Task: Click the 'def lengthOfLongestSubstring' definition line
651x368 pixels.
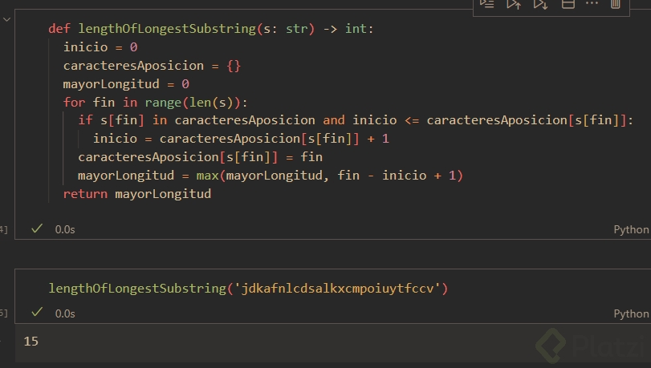Action: click(x=211, y=29)
